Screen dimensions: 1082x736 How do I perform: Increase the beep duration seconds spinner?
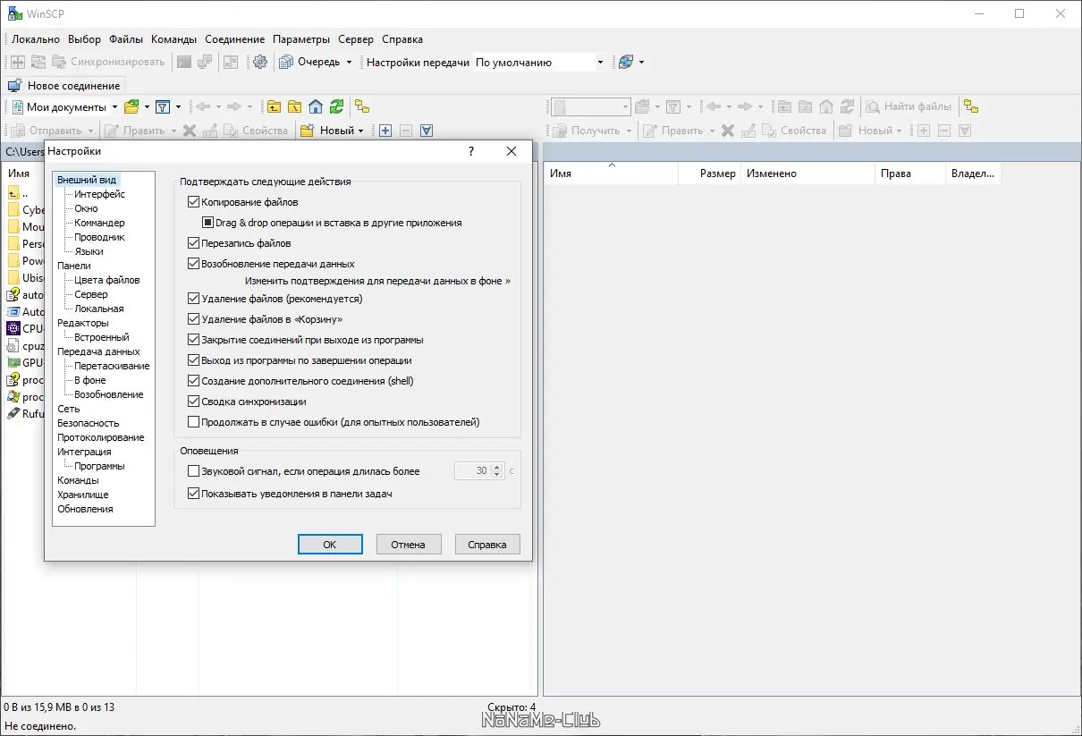click(x=497, y=467)
